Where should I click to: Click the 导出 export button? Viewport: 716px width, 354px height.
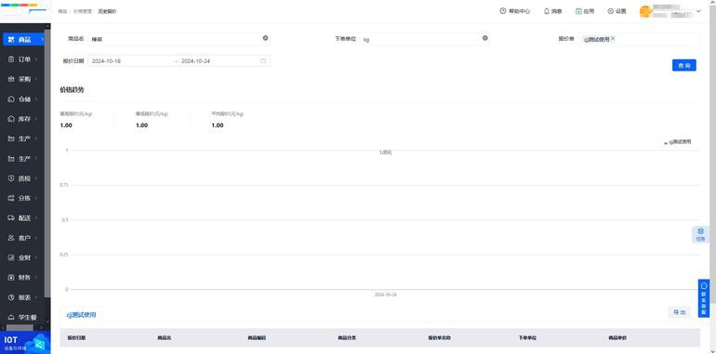pyautogui.click(x=680, y=312)
